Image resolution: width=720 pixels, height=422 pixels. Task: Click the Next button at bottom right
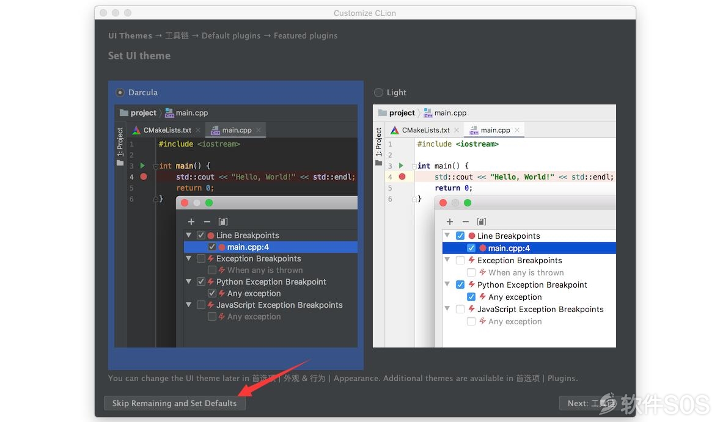(590, 403)
